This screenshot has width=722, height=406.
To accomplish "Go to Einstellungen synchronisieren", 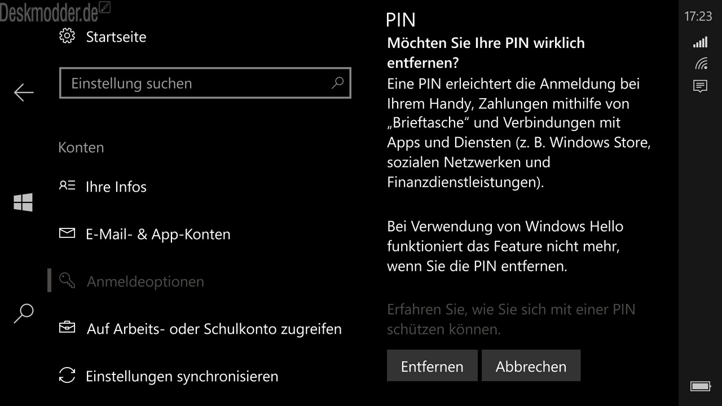I will click(x=169, y=376).
